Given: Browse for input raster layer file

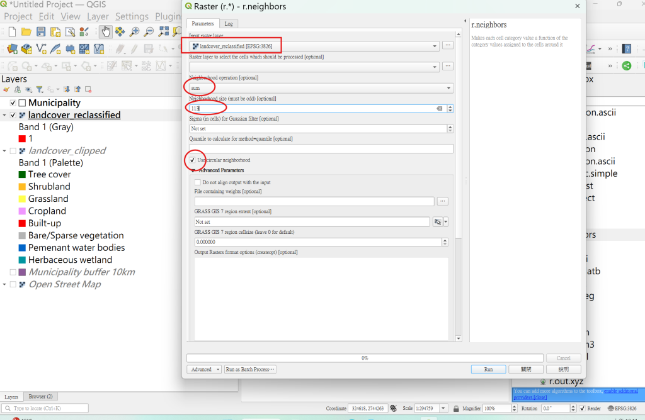Looking at the screenshot, I should tap(448, 45).
